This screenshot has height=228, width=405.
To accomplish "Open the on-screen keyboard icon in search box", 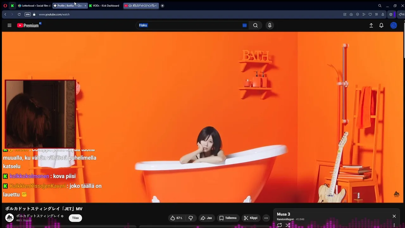I will point(245,25).
